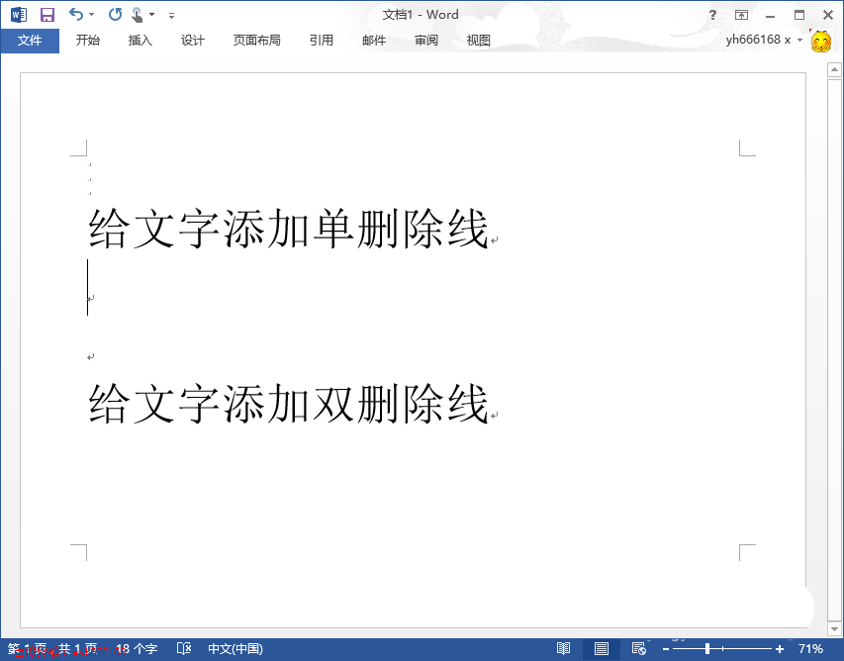This screenshot has width=844, height=661.
Task: Switch to the 邮件 tab
Action: click(x=374, y=41)
